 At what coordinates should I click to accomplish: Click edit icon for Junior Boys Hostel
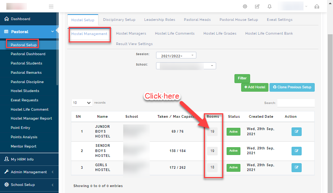tap(296, 132)
